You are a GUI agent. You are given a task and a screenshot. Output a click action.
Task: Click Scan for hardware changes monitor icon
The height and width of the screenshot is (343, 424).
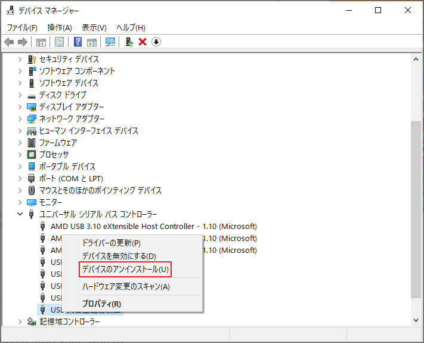point(110,42)
